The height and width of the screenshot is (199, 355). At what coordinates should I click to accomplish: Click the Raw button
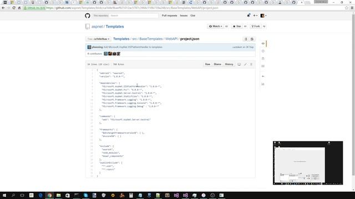coord(207,64)
